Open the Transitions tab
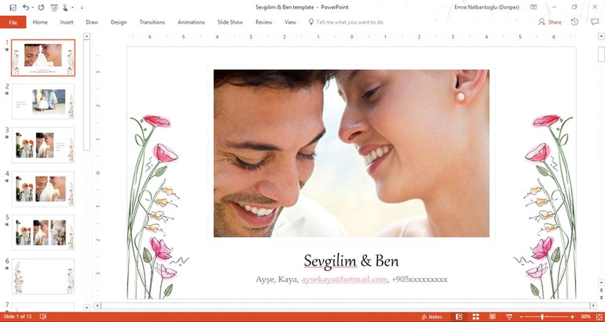The image size is (605, 322). point(152,22)
